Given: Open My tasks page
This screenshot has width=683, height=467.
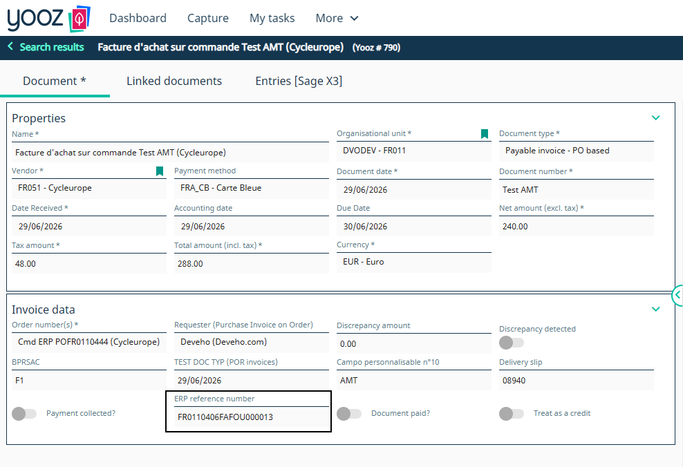Looking at the screenshot, I should pyautogui.click(x=272, y=18).
